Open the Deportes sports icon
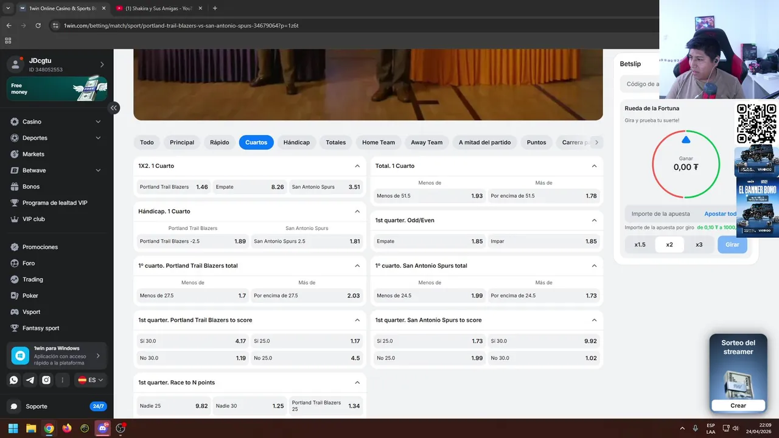Viewport: 779px width, 438px height. [15, 138]
